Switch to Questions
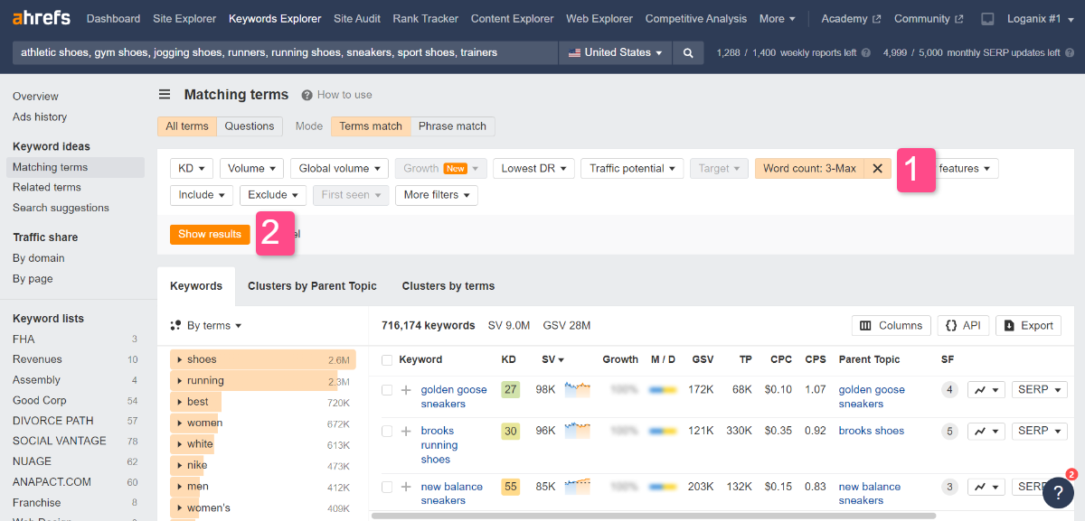 coord(250,126)
